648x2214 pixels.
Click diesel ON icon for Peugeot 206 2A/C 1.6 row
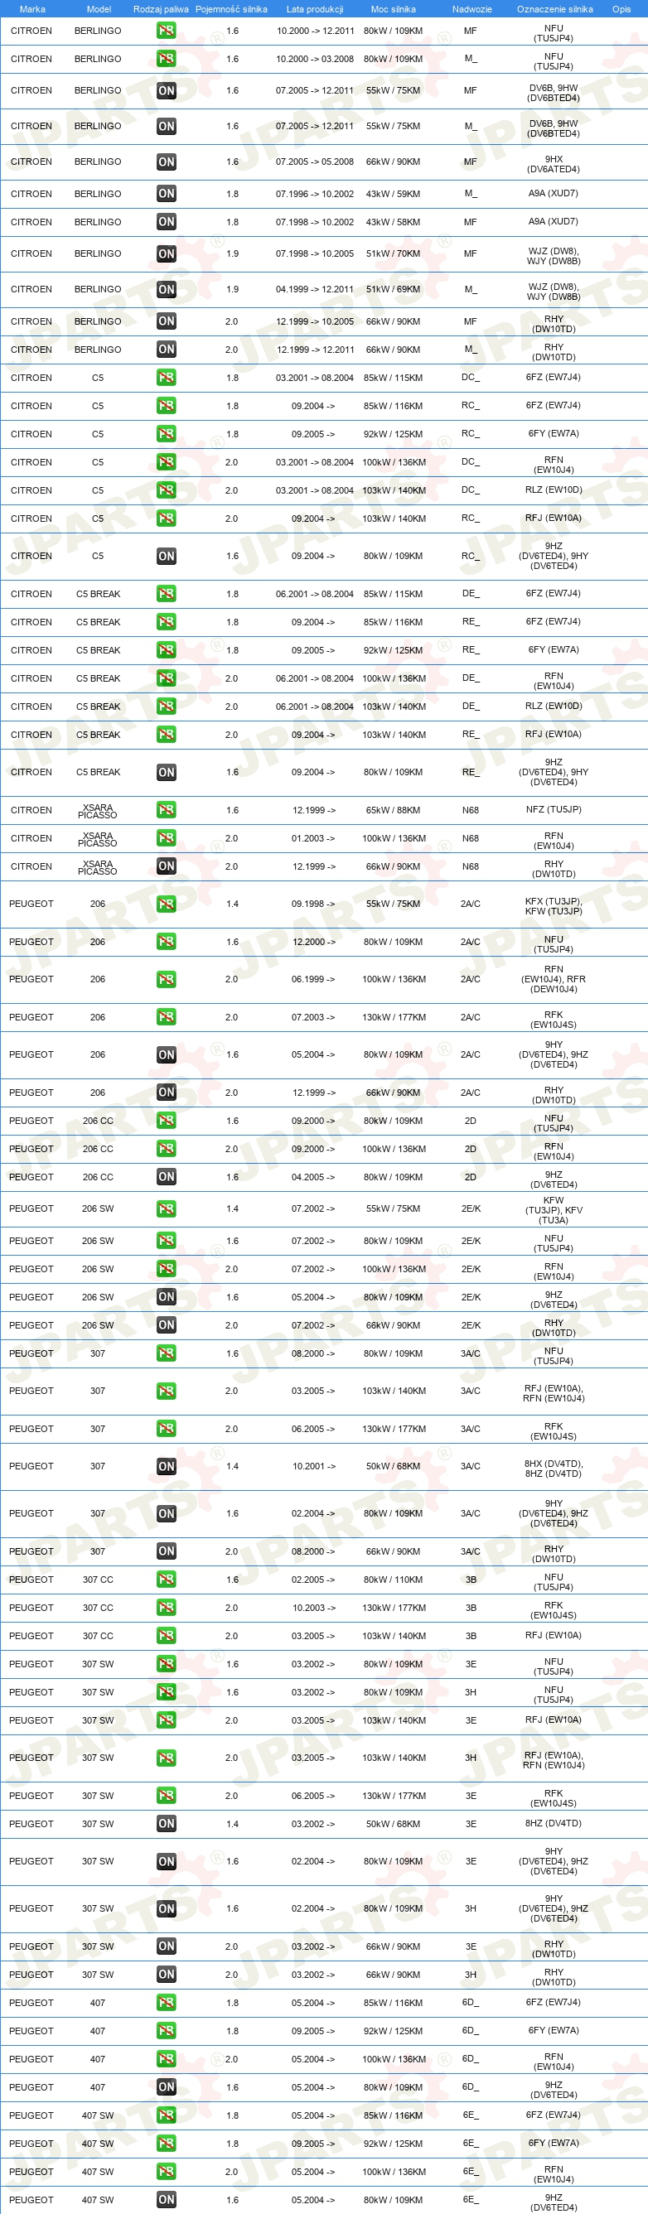click(166, 1054)
